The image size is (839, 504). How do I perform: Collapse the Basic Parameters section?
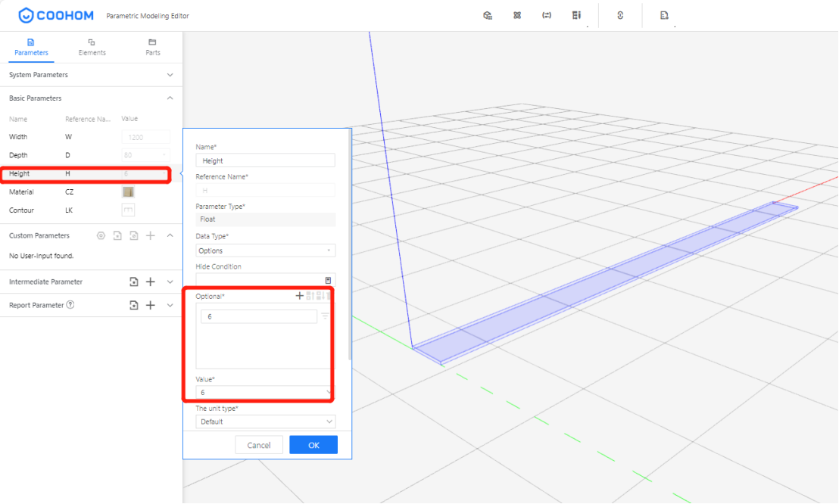coord(170,98)
